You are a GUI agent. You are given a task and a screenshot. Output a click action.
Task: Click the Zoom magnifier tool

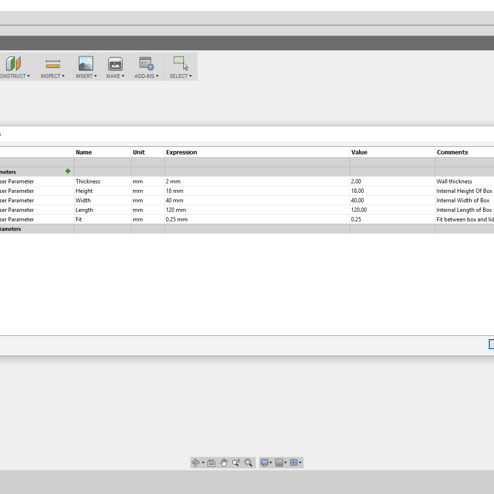coord(236,463)
